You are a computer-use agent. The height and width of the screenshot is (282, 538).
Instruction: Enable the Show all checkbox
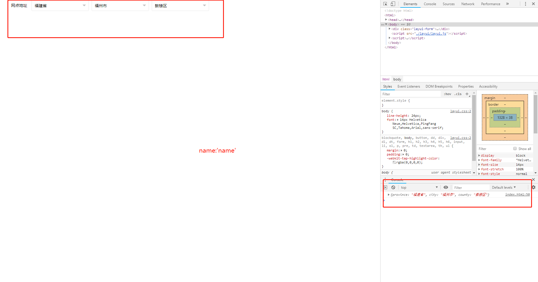pyautogui.click(x=515, y=149)
